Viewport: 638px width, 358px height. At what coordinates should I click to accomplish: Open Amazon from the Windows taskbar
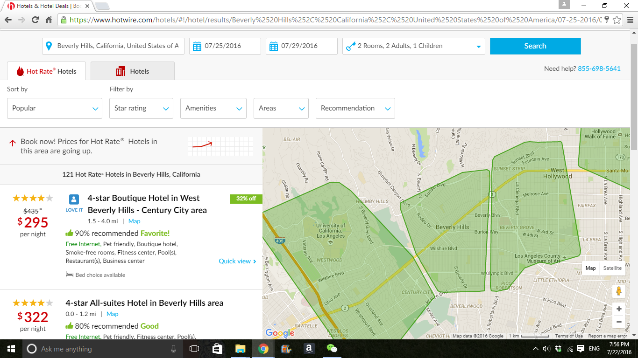click(308, 349)
